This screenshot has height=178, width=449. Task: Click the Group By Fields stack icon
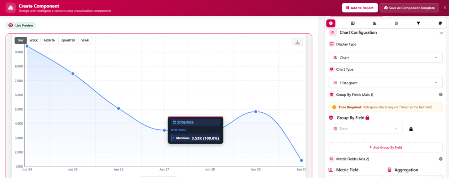pyautogui.click(x=332, y=94)
